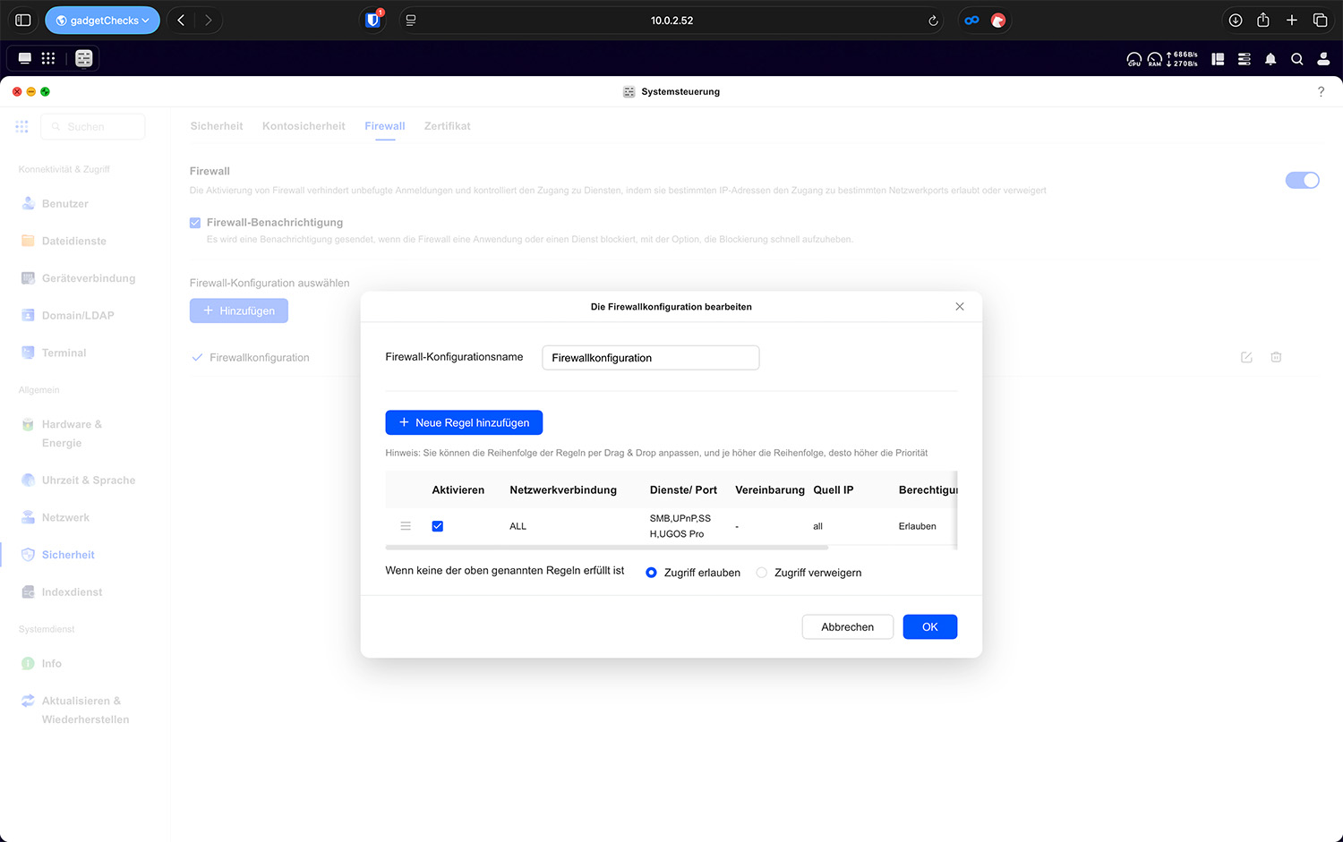This screenshot has width=1343, height=842.
Task: Reload the page with refresh icon
Action: point(933,21)
